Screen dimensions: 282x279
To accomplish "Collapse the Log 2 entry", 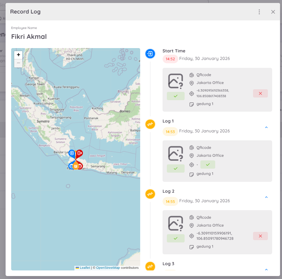I will click(x=266, y=197).
